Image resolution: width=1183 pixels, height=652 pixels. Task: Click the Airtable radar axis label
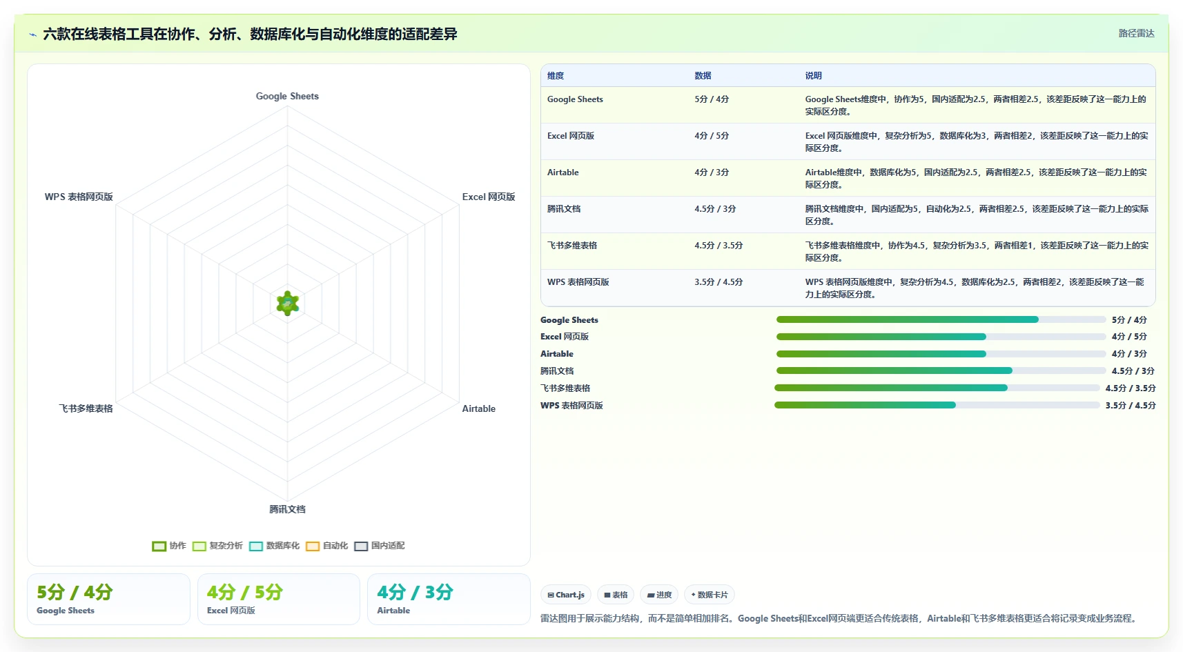[479, 409]
